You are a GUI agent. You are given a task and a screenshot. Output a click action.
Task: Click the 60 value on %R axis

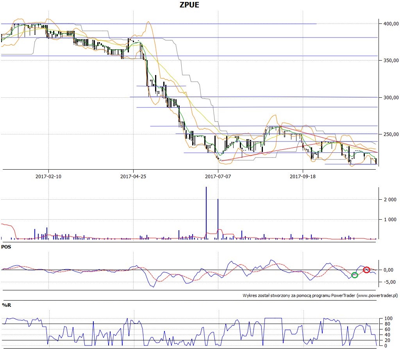pyautogui.click(x=387, y=329)
